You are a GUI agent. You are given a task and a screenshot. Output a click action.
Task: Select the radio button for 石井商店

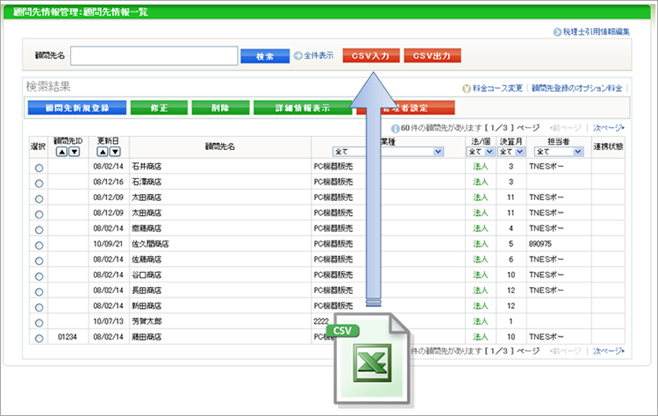(39, 168)
